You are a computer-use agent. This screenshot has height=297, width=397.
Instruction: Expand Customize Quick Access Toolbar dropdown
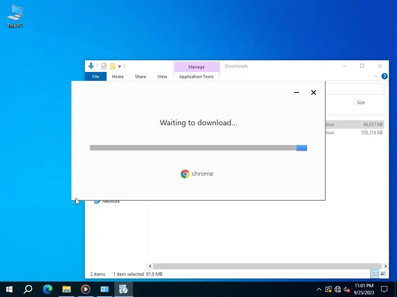click(119, 67)
